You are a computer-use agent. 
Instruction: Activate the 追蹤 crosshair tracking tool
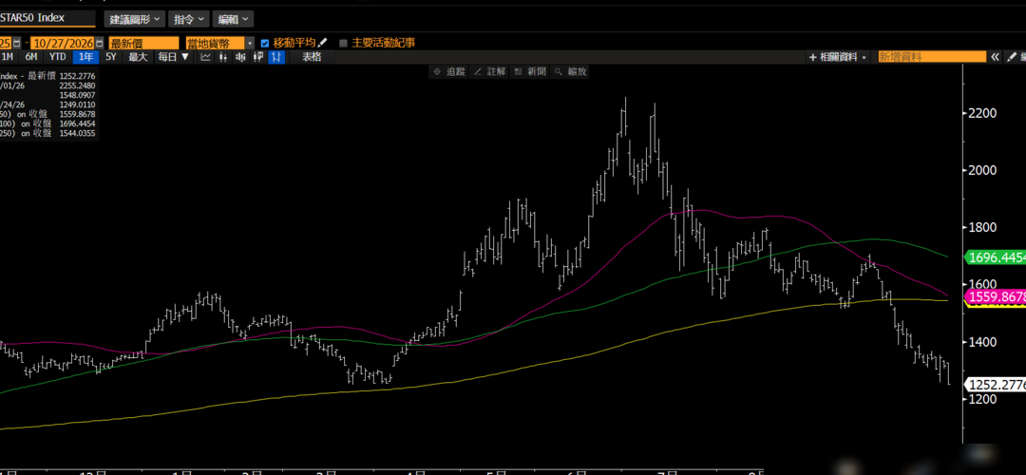pos(449,72)
